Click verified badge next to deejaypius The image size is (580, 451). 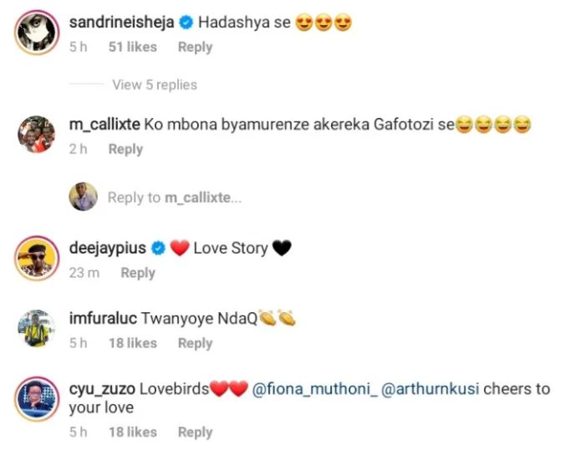click(158, 248)
